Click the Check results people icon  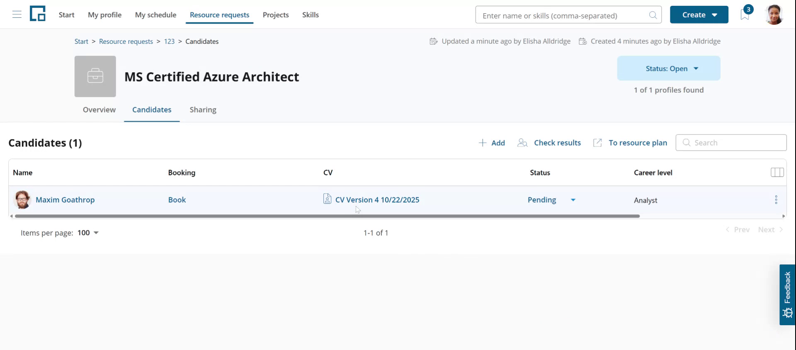click(522, 143)
